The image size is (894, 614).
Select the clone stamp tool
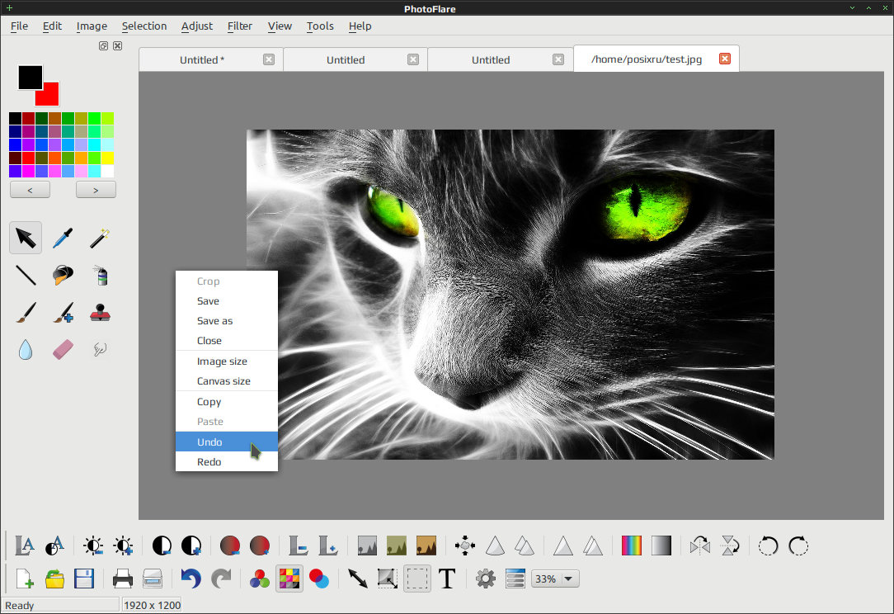pos(101,313)
